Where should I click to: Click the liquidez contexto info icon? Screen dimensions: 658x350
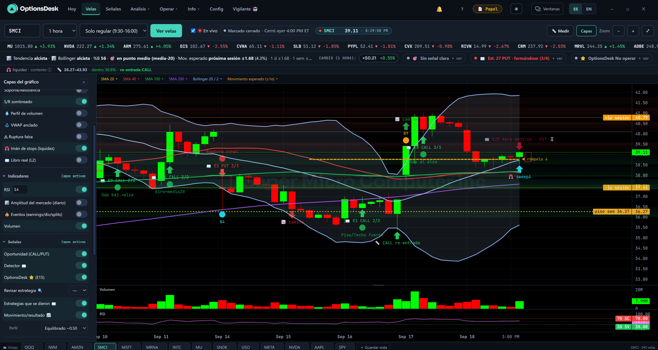coord(50,70)
